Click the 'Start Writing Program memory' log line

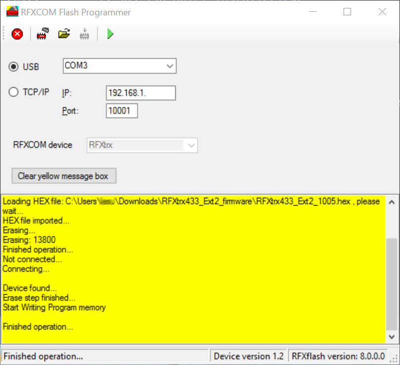point(54,308)
